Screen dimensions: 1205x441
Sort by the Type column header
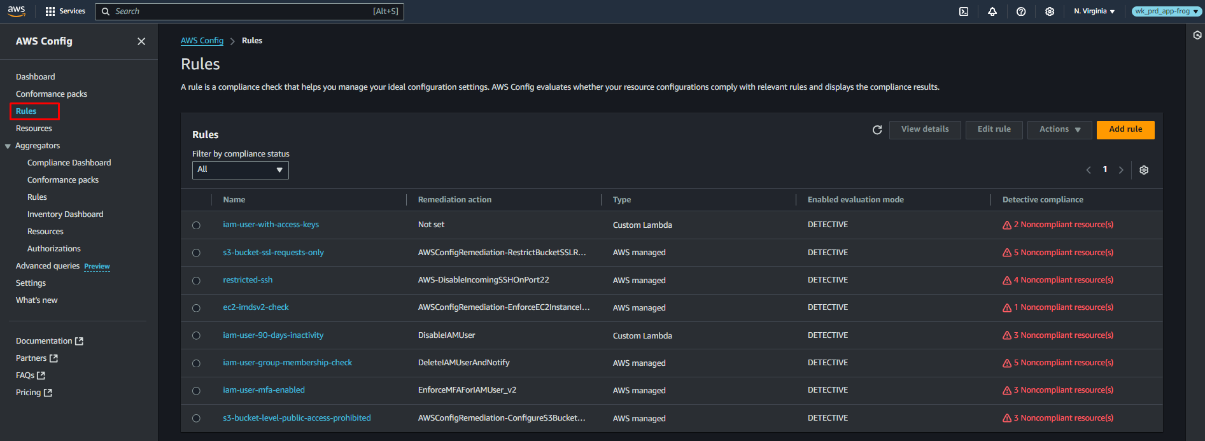pos(622,200)
